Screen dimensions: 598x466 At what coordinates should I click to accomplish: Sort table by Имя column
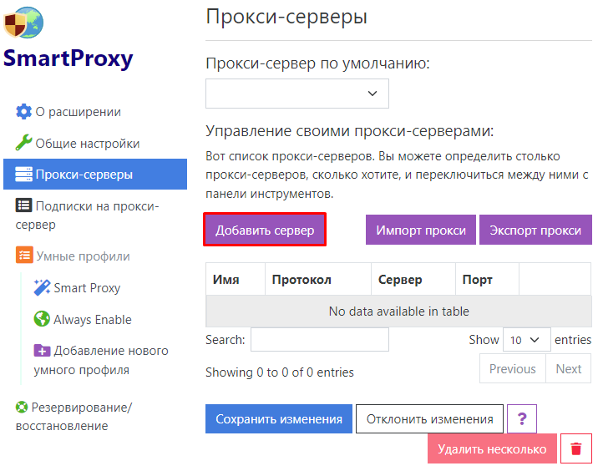point(236,279)
